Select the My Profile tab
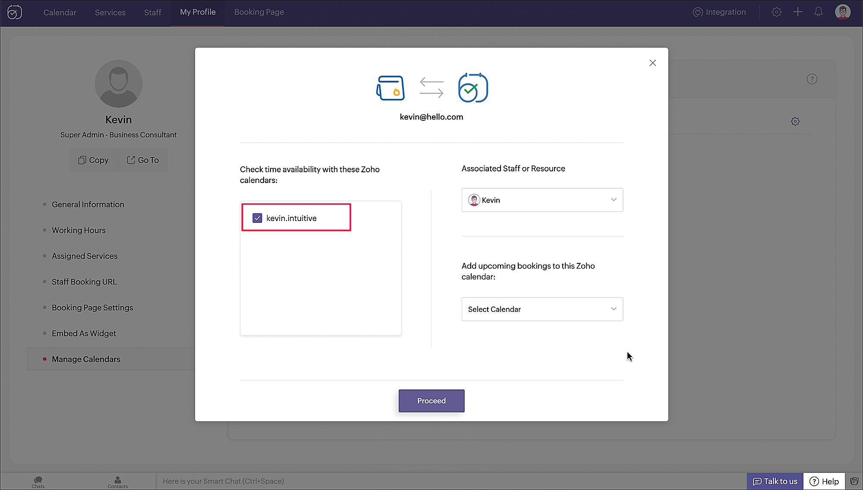This screenshot has height=490, width=863. [x=198, y=12]
